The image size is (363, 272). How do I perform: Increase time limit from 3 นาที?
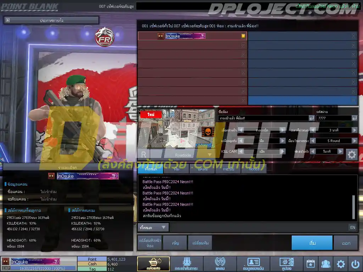pos(354,130)
